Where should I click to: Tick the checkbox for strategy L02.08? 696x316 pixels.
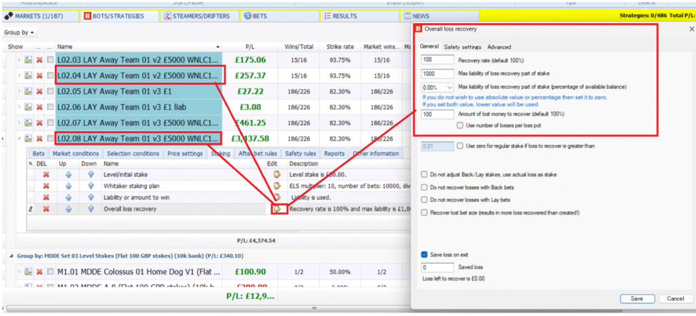point(50,139)
